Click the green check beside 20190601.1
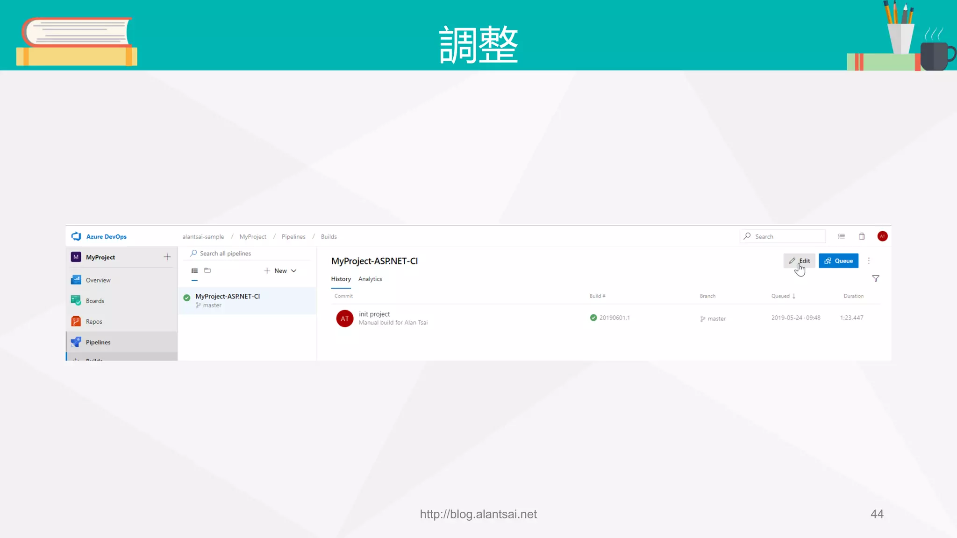957x538 pixels. [x=593, y=318]
